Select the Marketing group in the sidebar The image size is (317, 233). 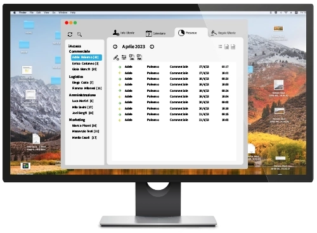pyautogui.click(x=77, y=120)
